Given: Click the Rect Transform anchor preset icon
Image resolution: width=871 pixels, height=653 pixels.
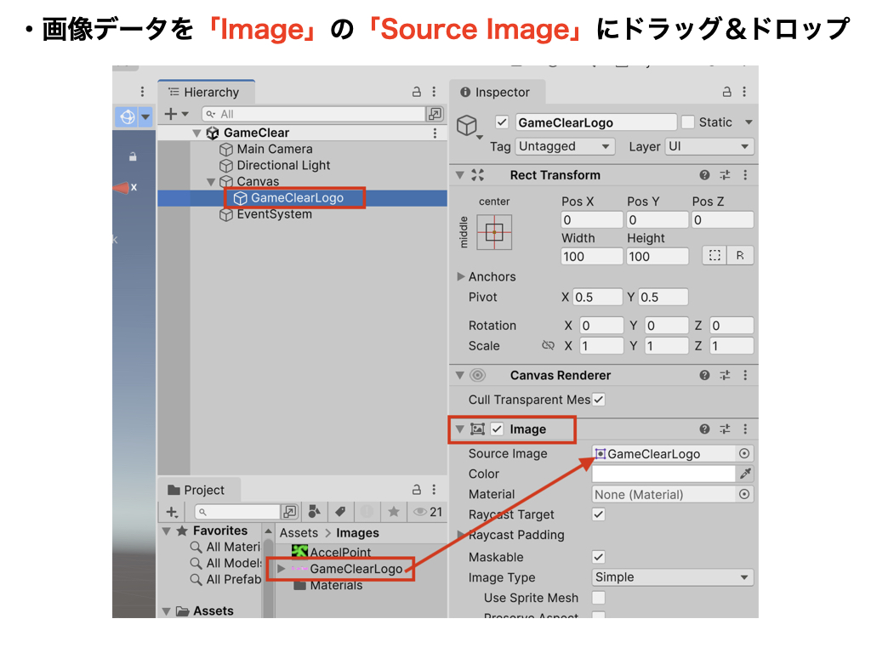Looking at the screenshot, I should click(x=494, y=232).
